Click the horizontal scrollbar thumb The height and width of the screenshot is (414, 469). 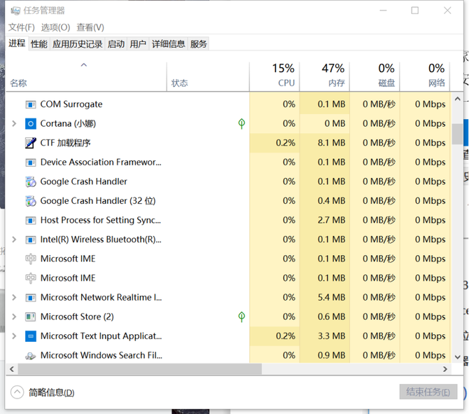(133, 368)
